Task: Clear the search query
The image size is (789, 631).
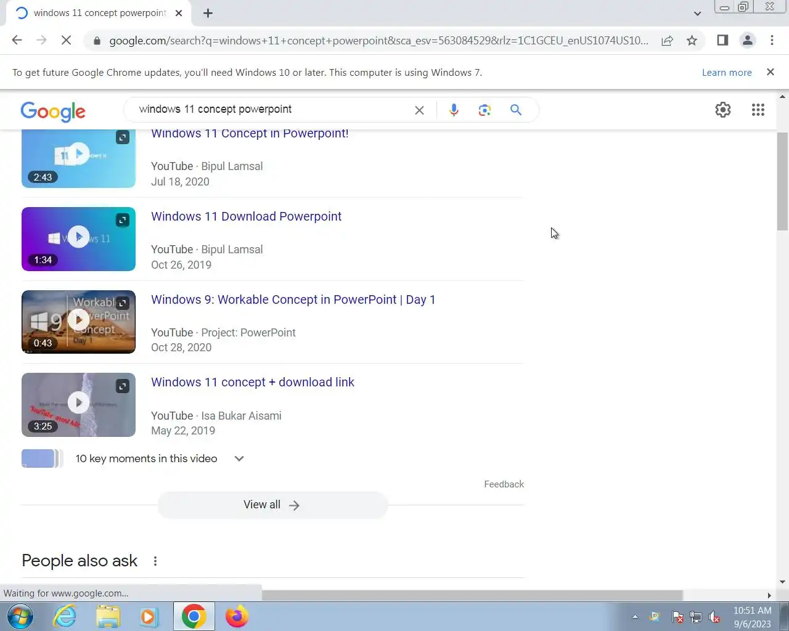Action: point(419,110)
